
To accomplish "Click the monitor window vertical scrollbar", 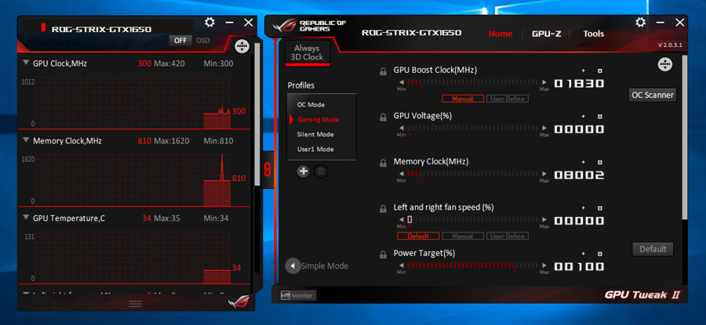I will (257, 114).
